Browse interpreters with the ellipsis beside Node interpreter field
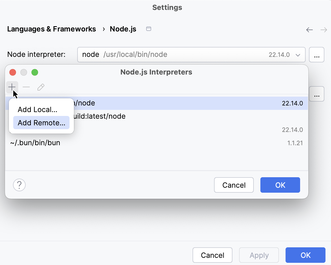The height and width of the screenshot is (265, 331). point(317,55)
